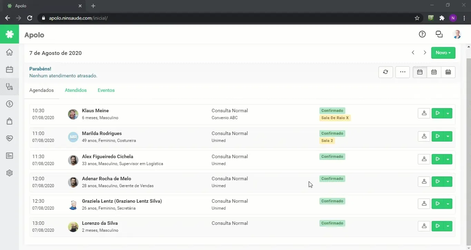Image resolution: width=471 pixels, height=250 pixels.
Task: Select the stethoscope icon in sidebar
Action: coord(9,87)
